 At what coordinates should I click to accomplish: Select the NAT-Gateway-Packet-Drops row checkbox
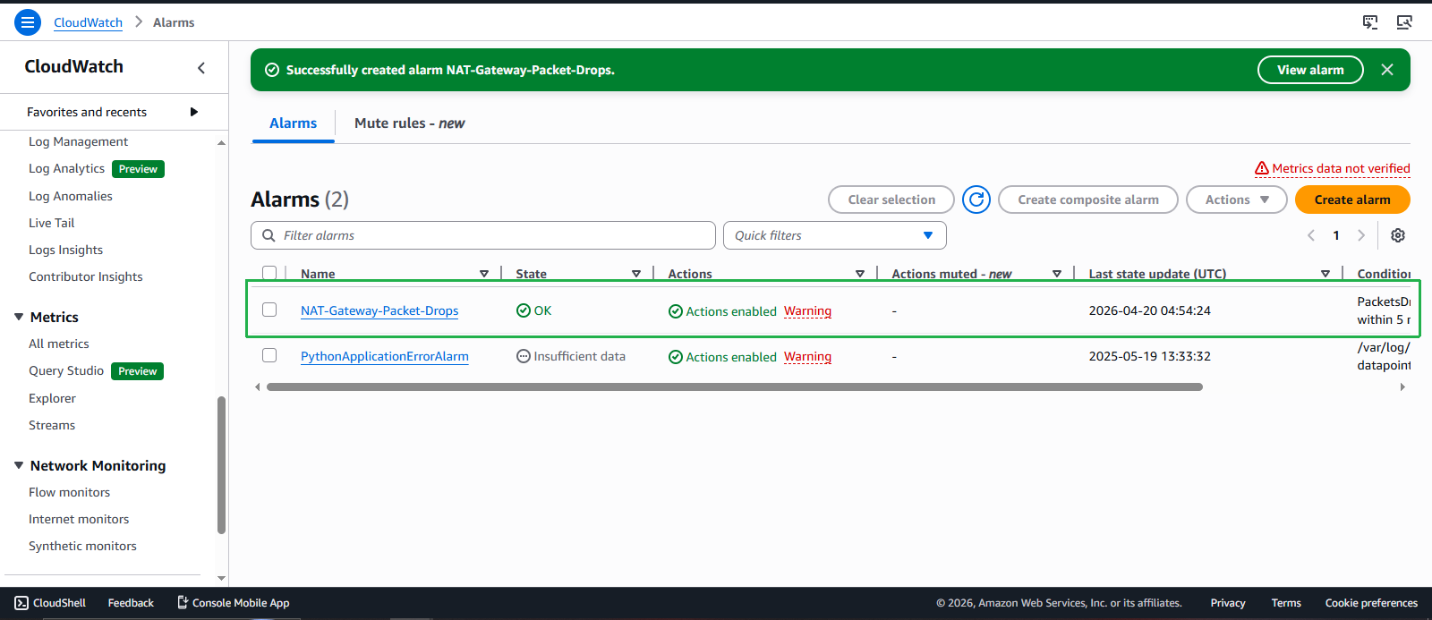(x=269, y=310)
